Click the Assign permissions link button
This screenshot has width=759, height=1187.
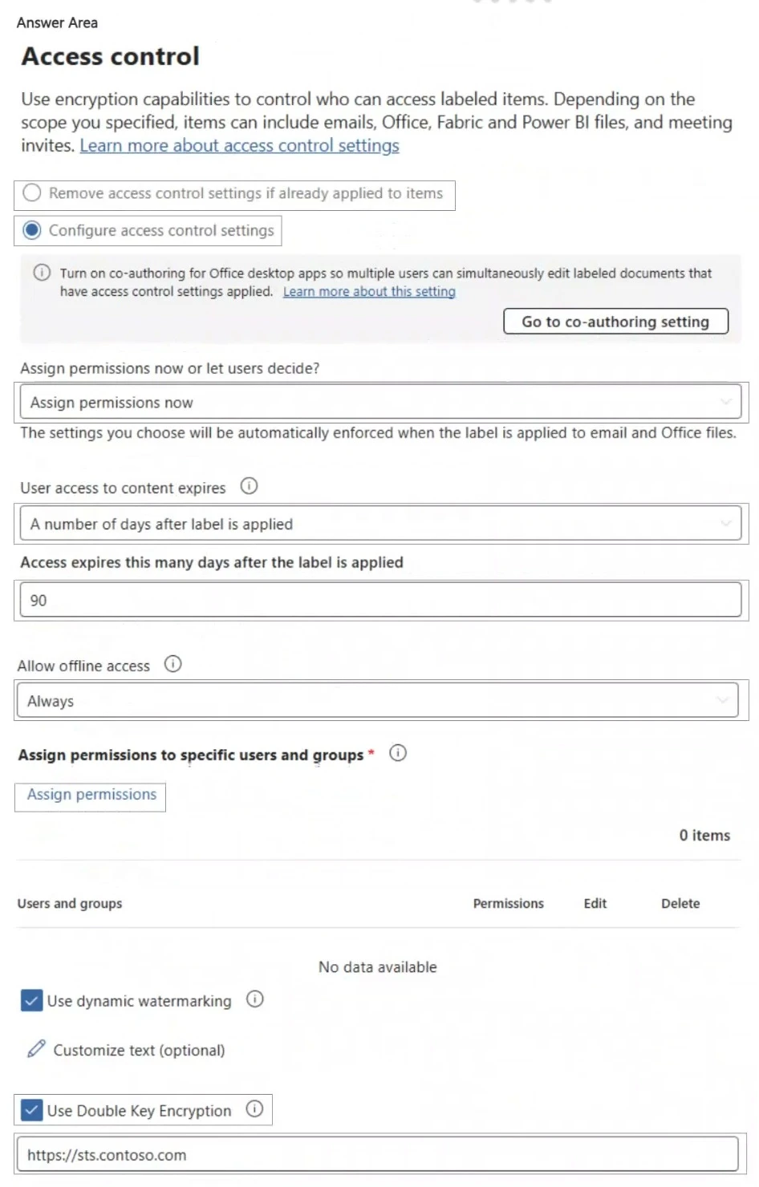91,795
